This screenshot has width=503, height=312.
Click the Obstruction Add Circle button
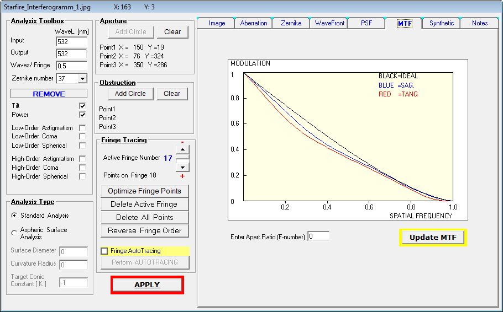(x=130, y=94)
